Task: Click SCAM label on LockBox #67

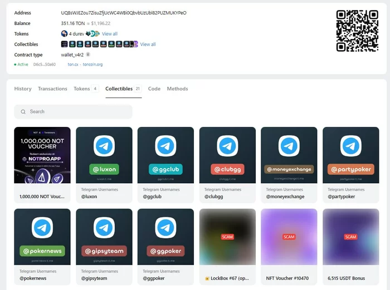Action: 227,237
